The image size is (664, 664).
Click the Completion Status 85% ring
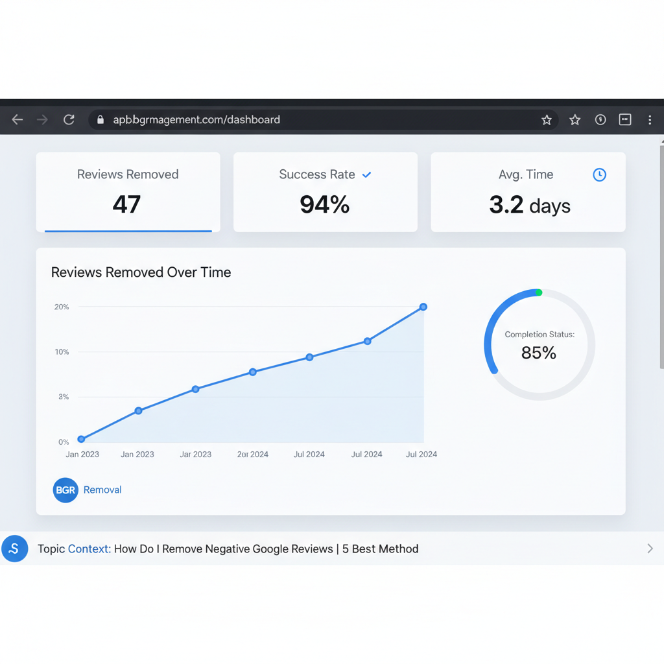tap(539, 345)
